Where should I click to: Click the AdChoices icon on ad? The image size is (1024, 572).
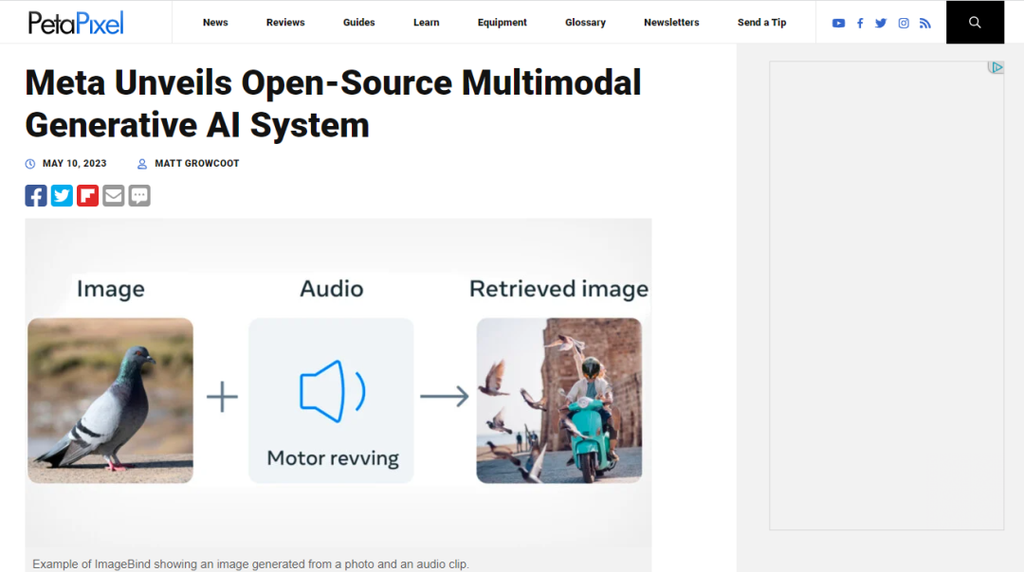pos(996,67)
